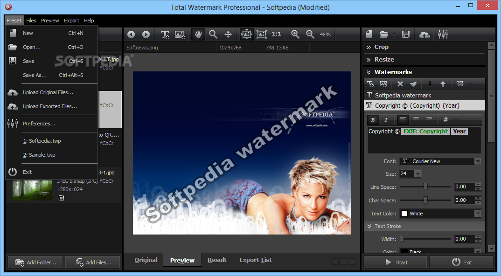Open recent preset 1: Softpedia.twp

(x=52, y=141)
